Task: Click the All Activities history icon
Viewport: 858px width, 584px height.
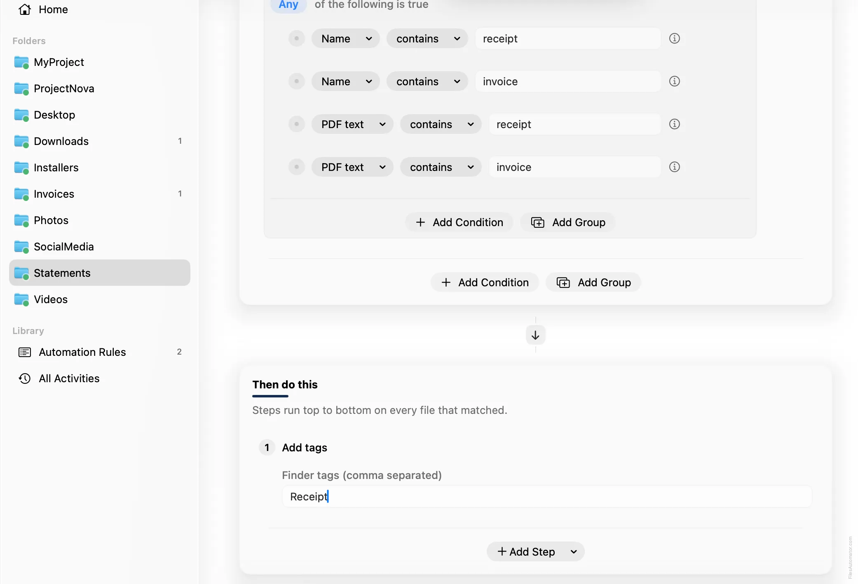Action: click(25, 378)
